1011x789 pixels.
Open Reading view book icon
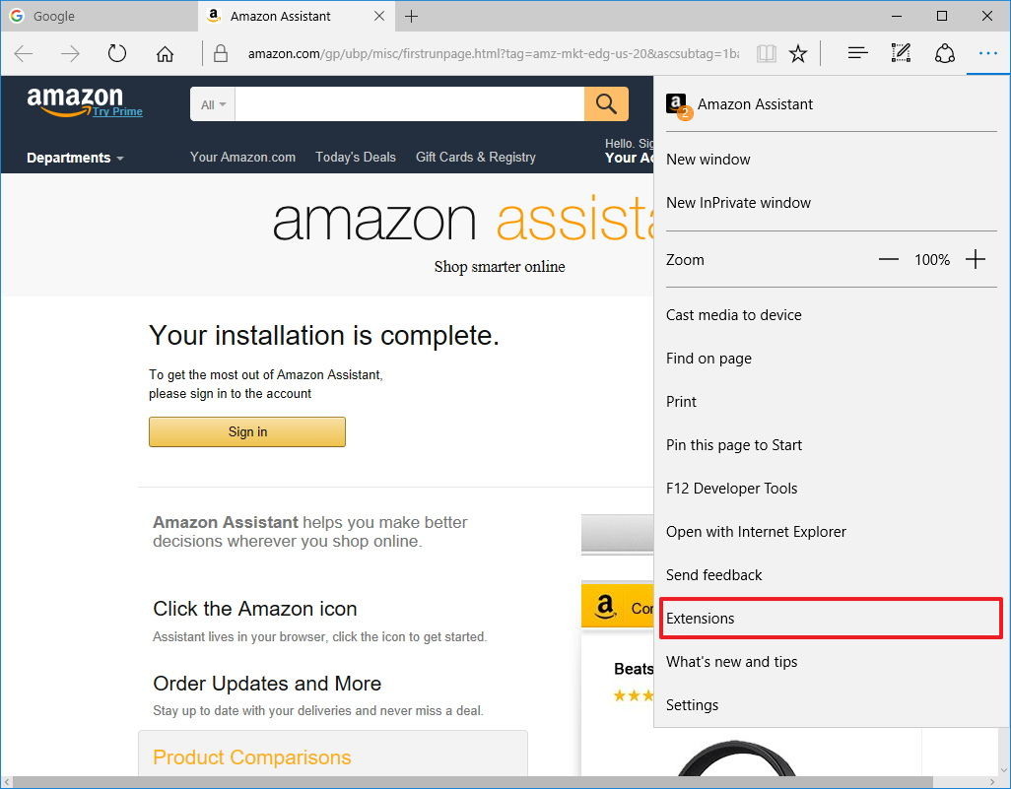tap(766, 53)
